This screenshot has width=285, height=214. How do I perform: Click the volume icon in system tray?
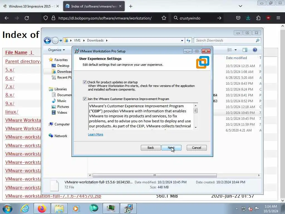250,209
